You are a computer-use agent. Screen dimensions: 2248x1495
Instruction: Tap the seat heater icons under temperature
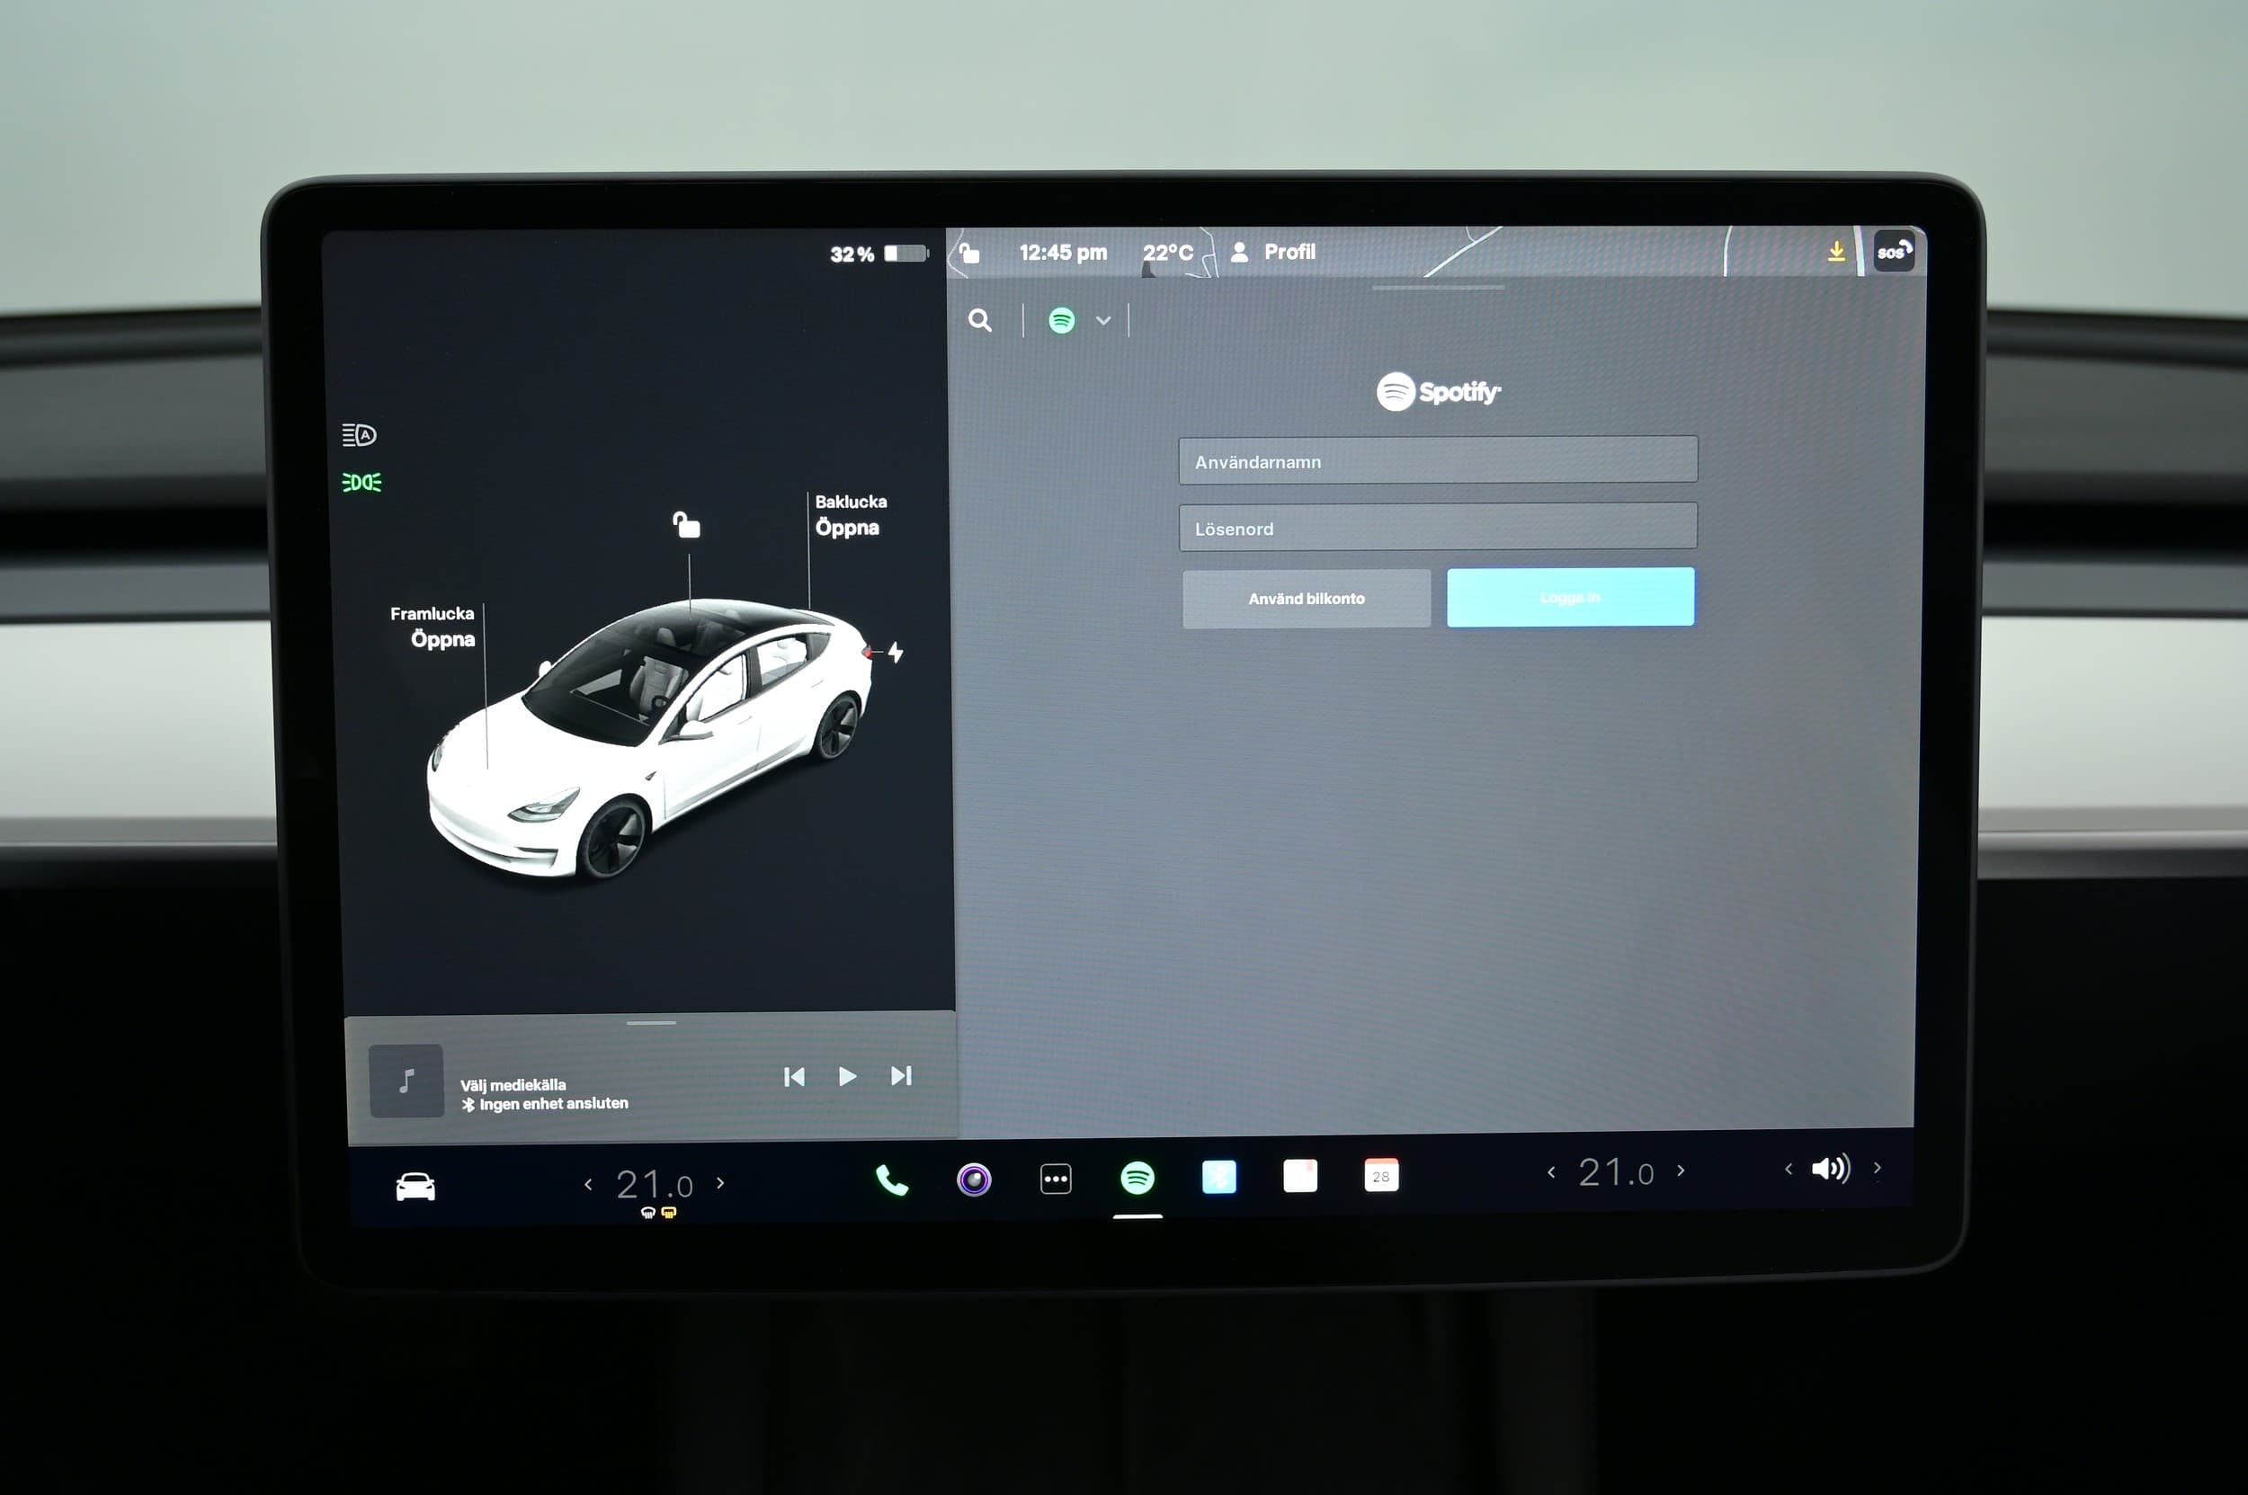658,1213
